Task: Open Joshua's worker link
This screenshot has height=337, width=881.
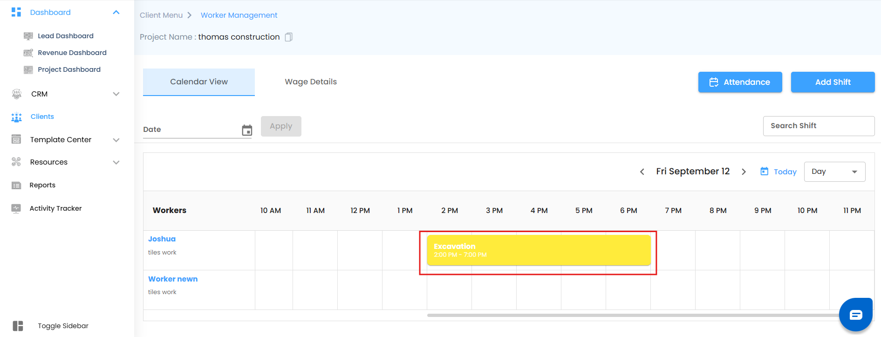Action: (162, 239)
